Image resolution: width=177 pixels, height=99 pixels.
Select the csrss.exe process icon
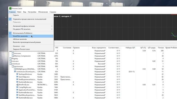[x=11, y=61]
